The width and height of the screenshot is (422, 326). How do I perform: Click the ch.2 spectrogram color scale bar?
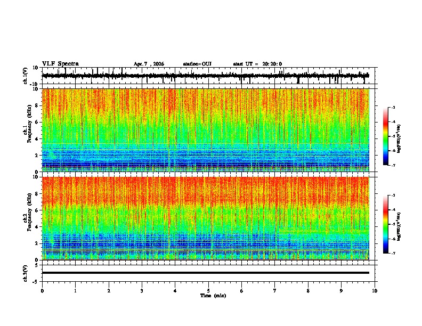tap(386, 224)
